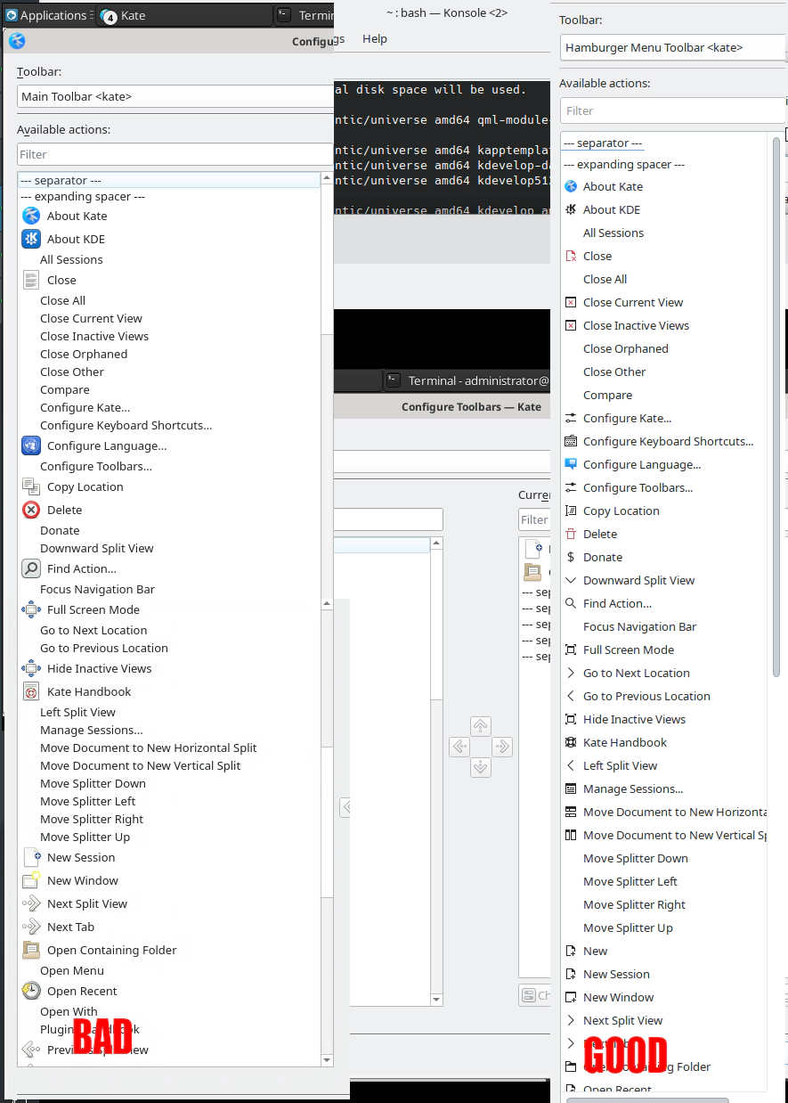788x1103 pixels.
Task: Click vertical scrollbar of Hamburger Menu actions list
Action: 776,406
